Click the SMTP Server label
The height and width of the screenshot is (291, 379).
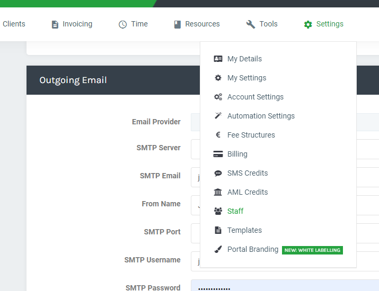pyautogui.click(x=158, y=148)
